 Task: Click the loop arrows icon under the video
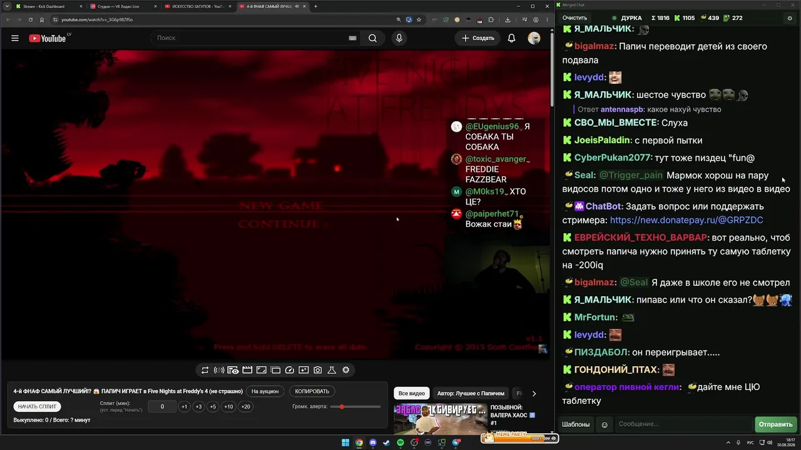pyautogui.click(x=205, y=370)
